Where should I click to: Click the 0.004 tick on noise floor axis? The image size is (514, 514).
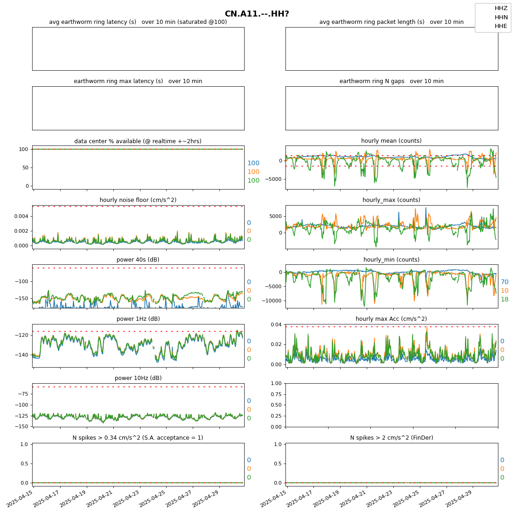tap(21, 216)
